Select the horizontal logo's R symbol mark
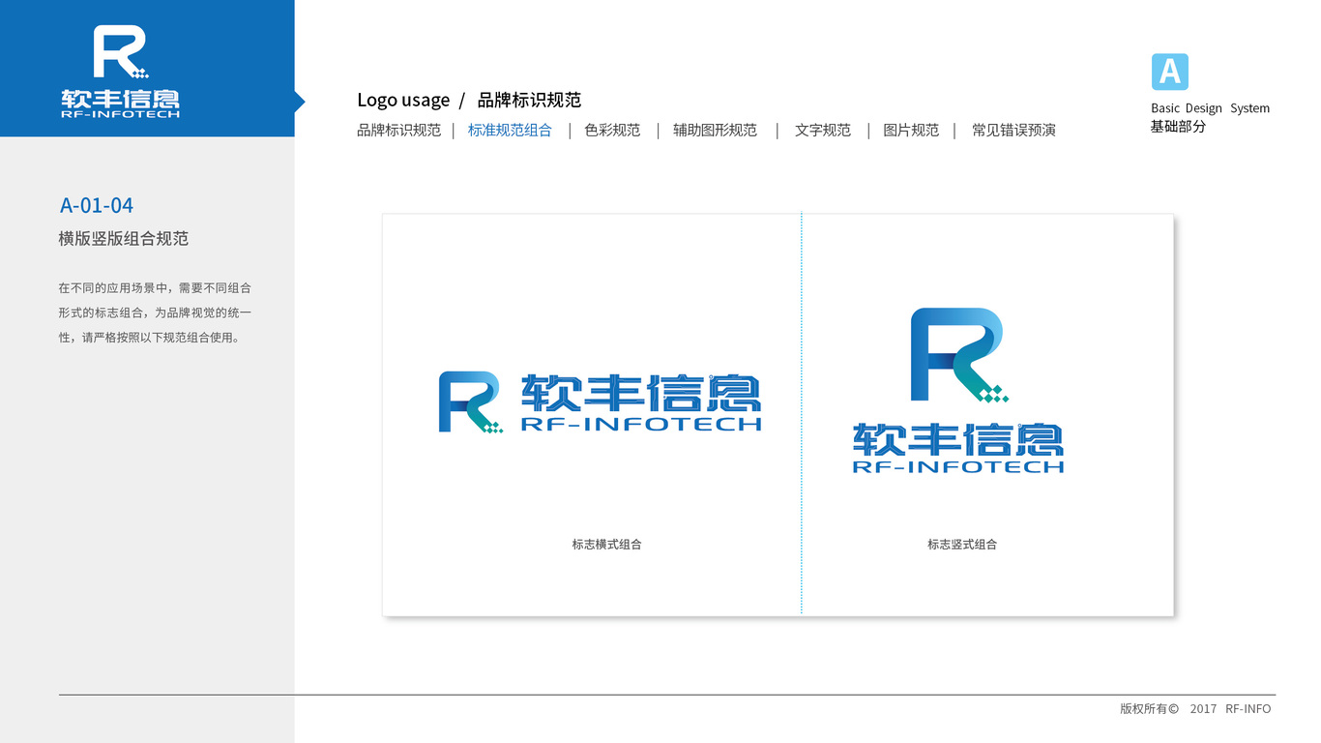Screen dimensions: 1321x743 pos(471,402)
